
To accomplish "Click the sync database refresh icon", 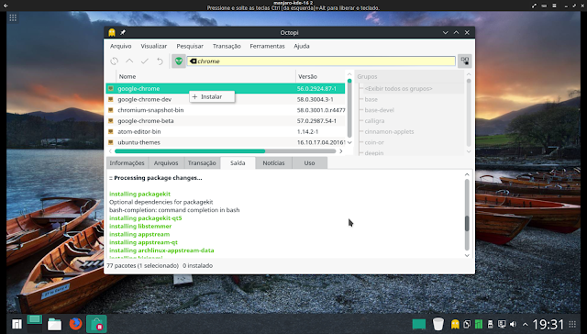I will [x=114, y=61].
